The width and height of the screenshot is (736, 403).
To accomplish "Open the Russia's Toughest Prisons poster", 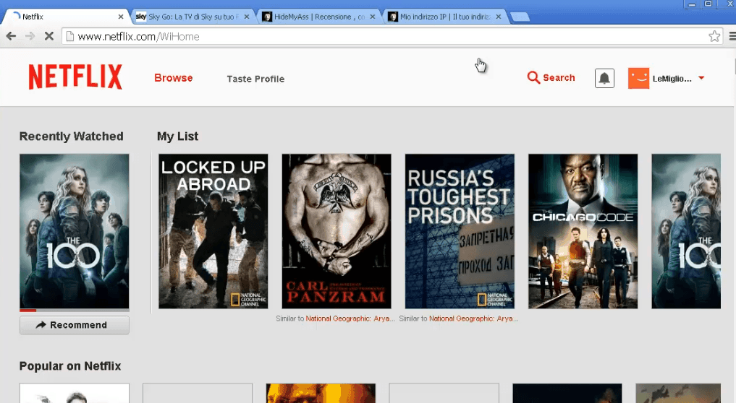I will [x=460, y=231].
